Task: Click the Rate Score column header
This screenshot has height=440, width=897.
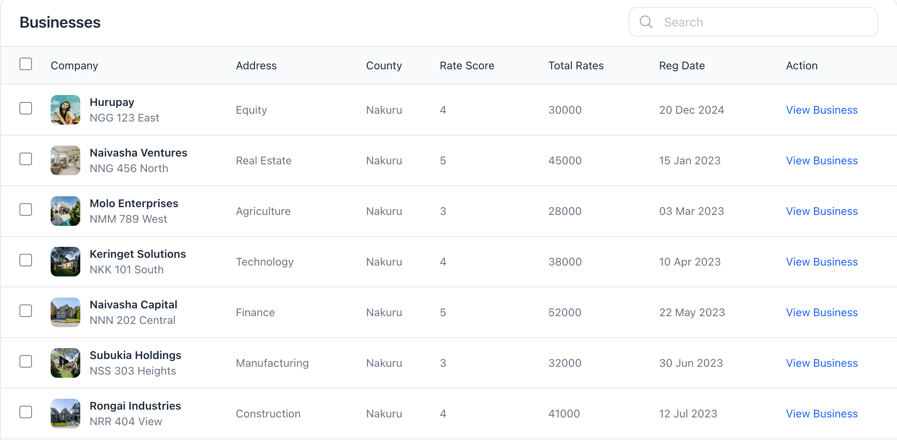Action: coord(467,65)
